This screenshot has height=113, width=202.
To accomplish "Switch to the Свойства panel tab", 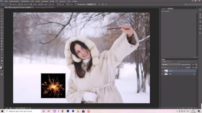I will (170, 8).
